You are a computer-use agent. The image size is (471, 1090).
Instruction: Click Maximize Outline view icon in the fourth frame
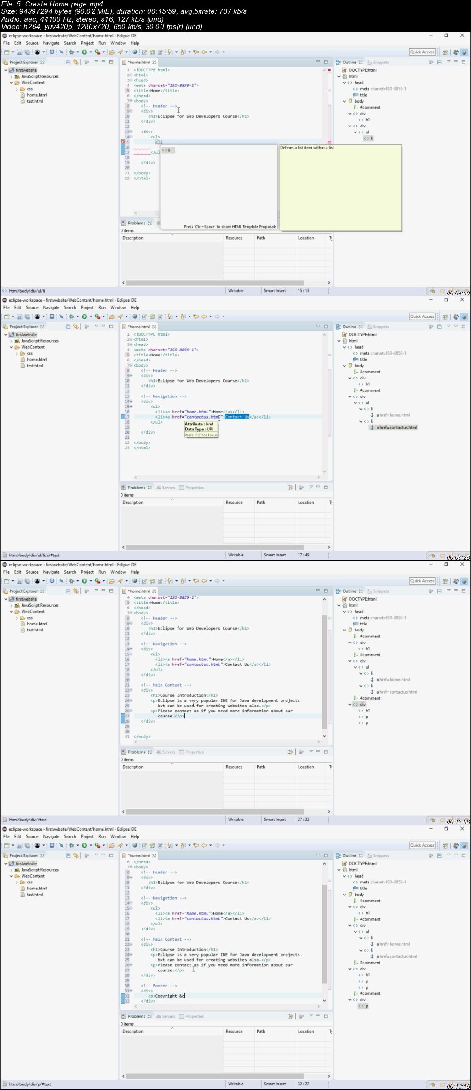click(464, 855)
